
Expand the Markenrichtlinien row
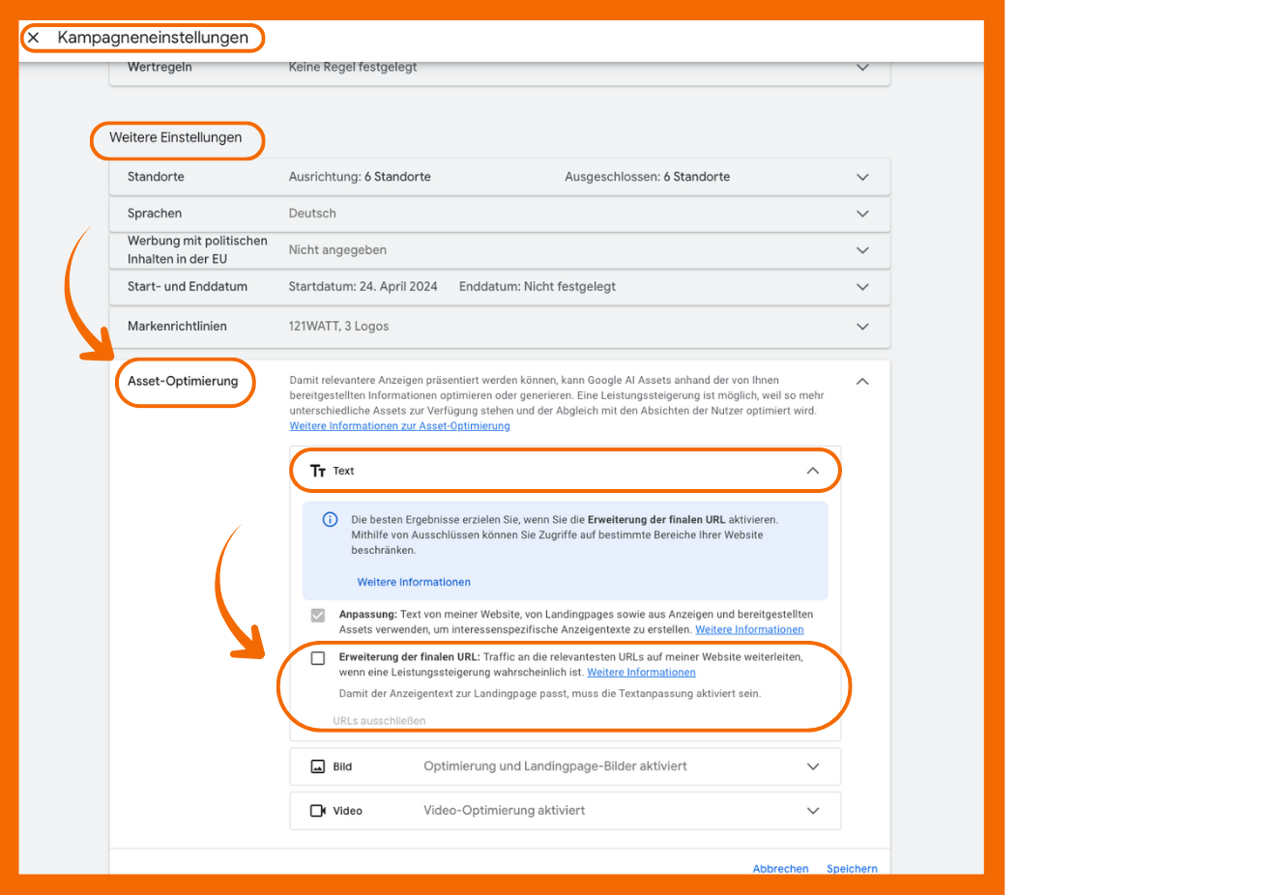click(862, 327)
